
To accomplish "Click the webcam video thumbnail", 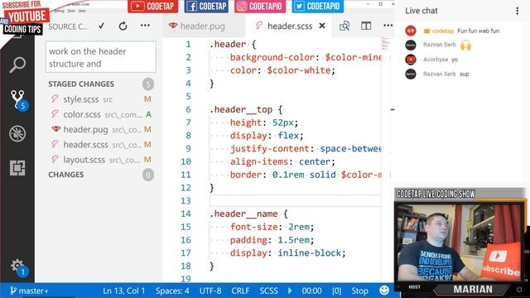I will tap(460, 243).
